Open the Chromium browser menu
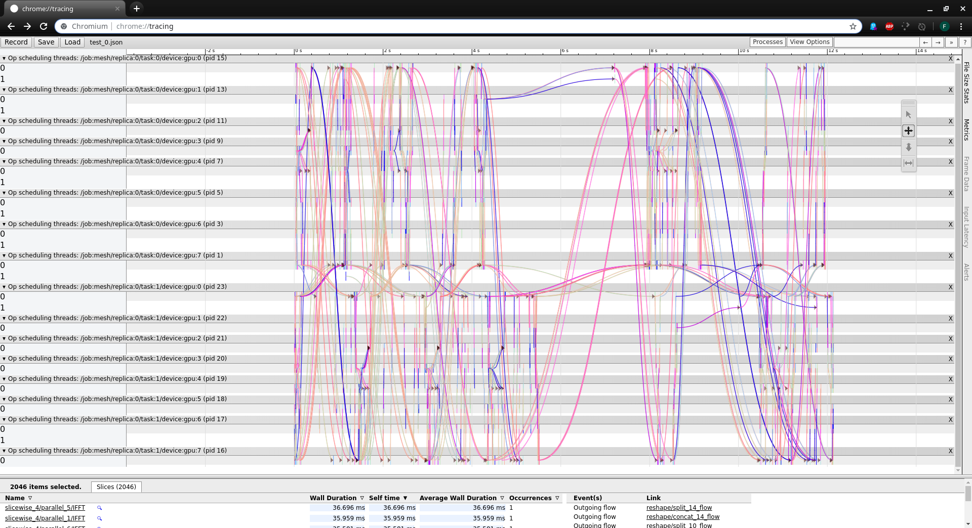The image size is (972, 528). click(961, 26)
